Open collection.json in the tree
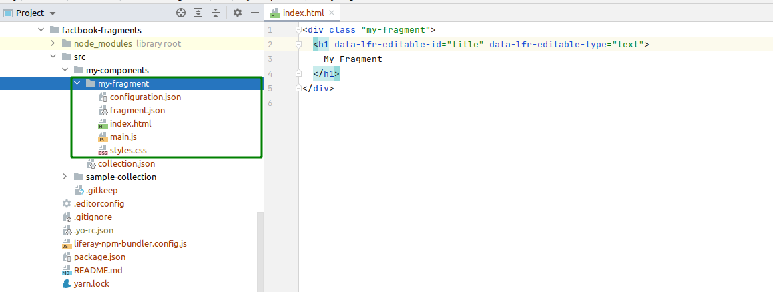Viewport: 773px width, 292px height. coord(127,163)
